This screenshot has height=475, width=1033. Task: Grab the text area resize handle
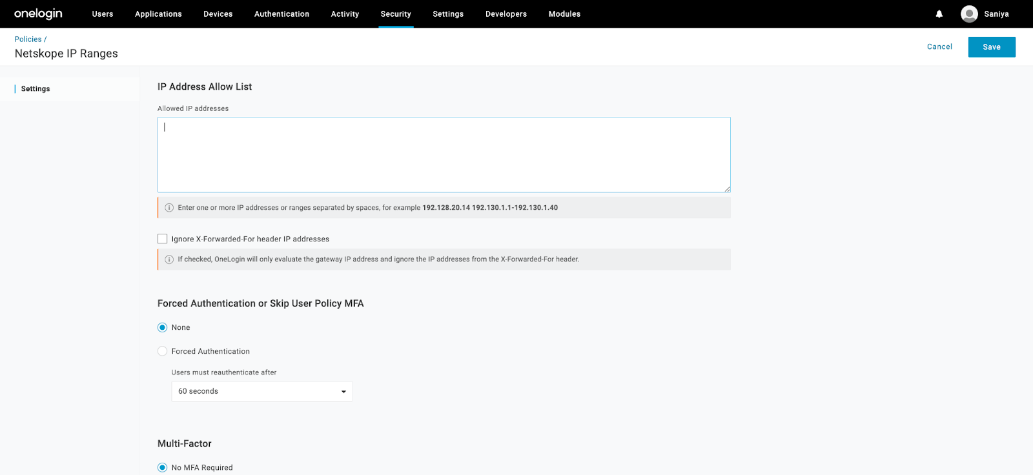coord(727,189)
